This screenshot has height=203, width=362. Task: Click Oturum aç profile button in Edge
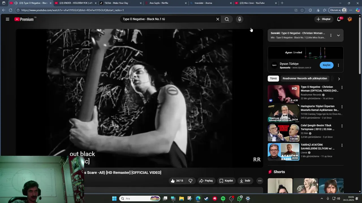(x=338, y=10)
